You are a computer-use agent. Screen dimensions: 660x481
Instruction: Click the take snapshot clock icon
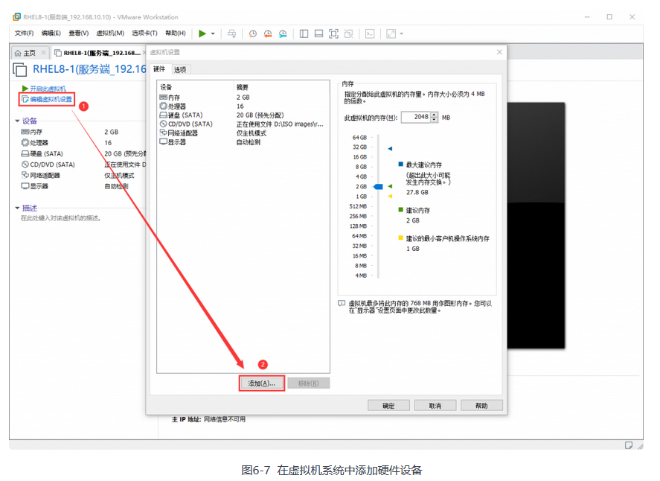pos(252,34)
